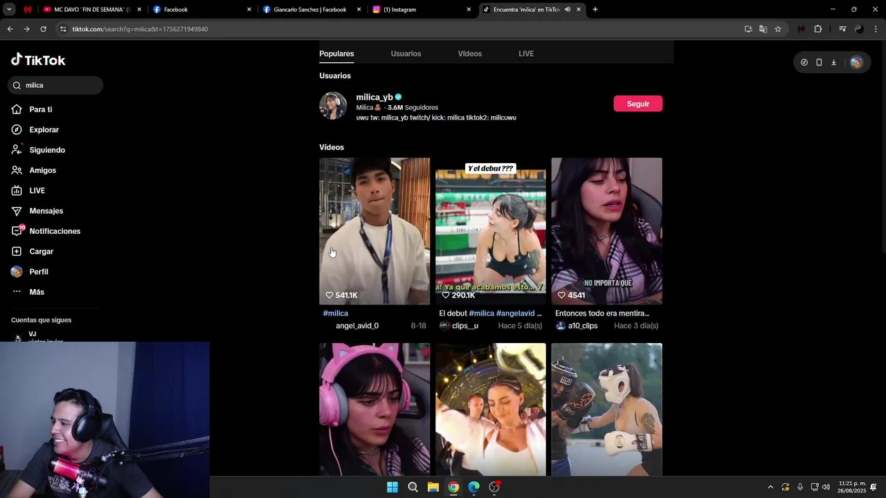Close the Instagram tab
Viewport: 886px width, 498px height.
pos(469,10)
